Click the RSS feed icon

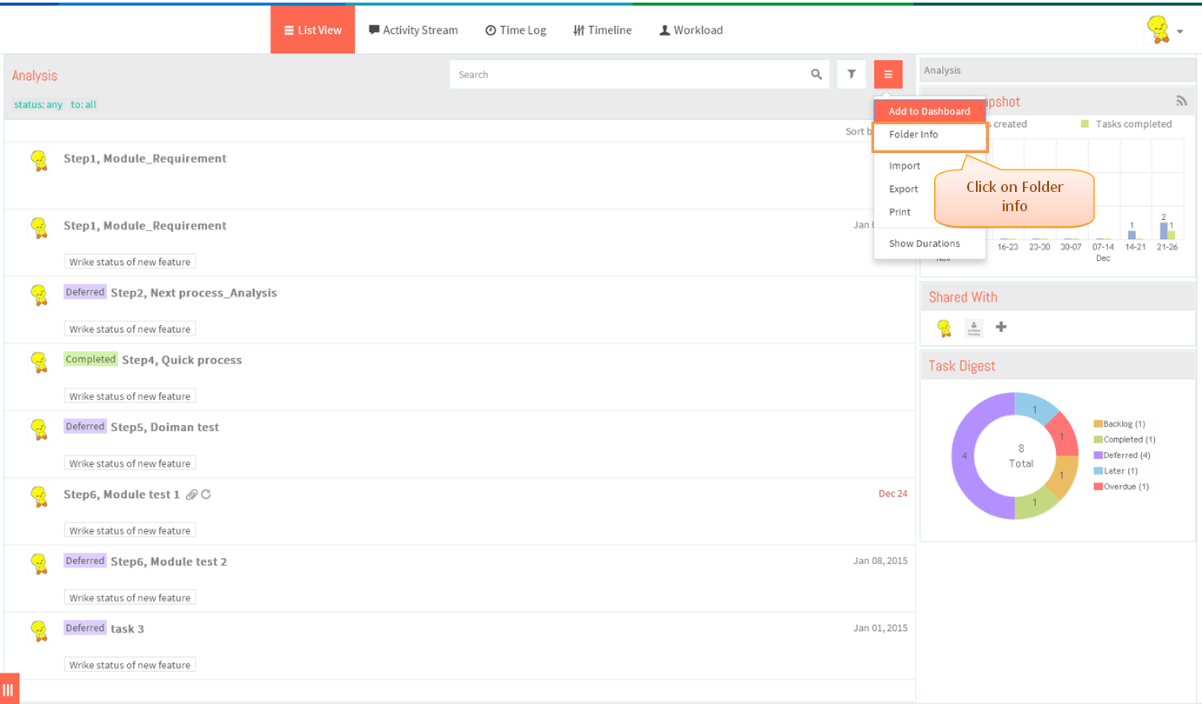[x=1181, y=101]
